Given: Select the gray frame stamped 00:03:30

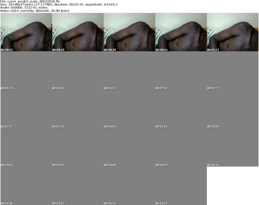Looking at the screenshot, I should 233,109.
